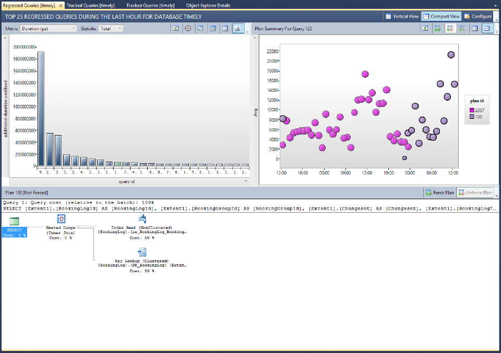
Task: Open the Compare Plans magnifier icon
Action: point(462,28)
